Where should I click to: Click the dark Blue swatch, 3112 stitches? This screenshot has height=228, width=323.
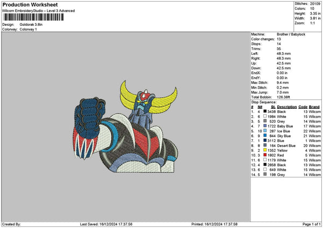[265, 140]
